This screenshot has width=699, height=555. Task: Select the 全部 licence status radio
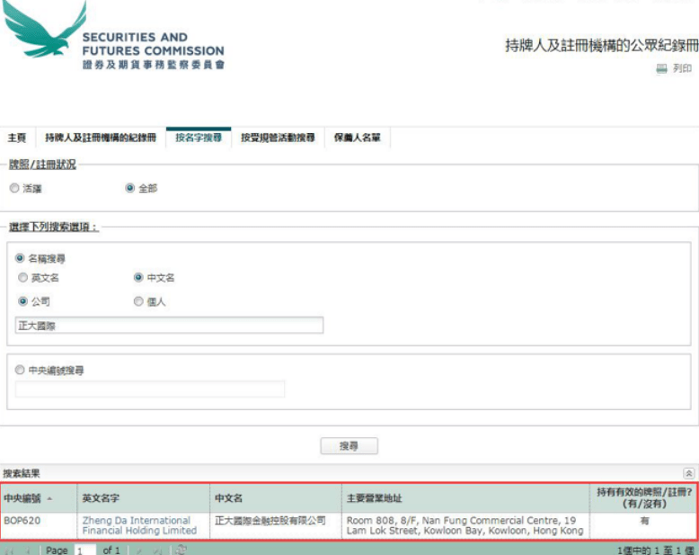click(x=129, y=188)
